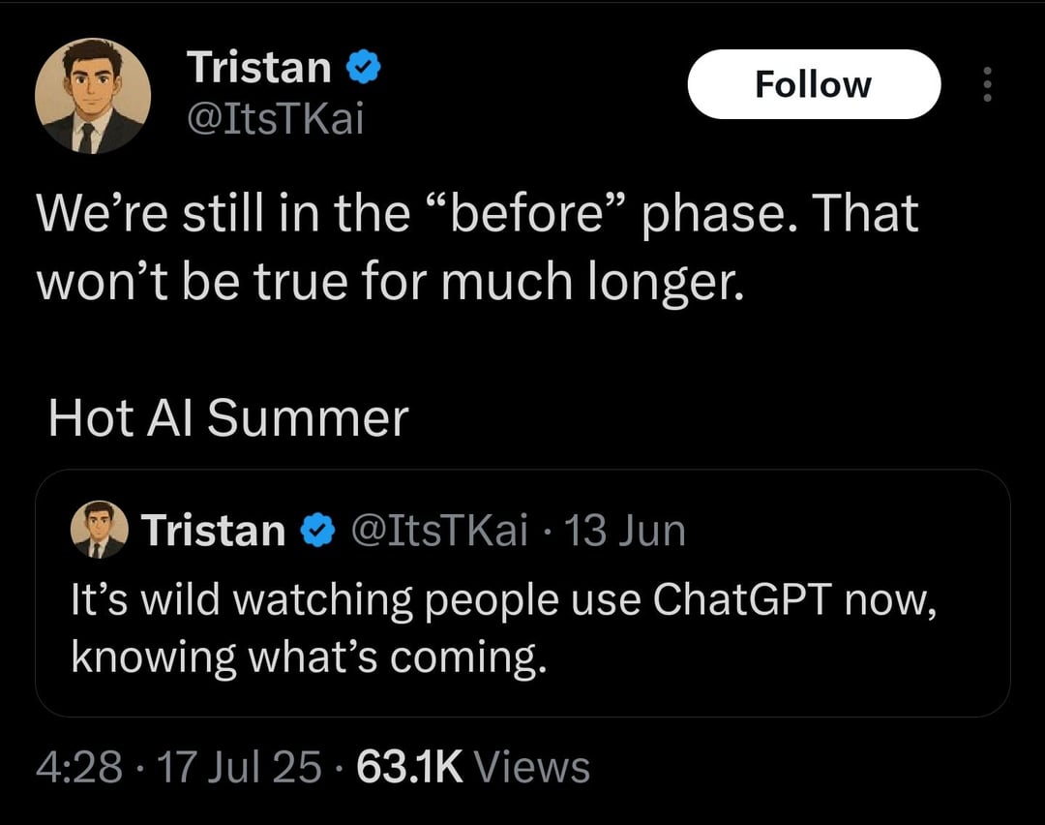Open the @ItsTKai handle in quoted tweet

click(439, 531)
